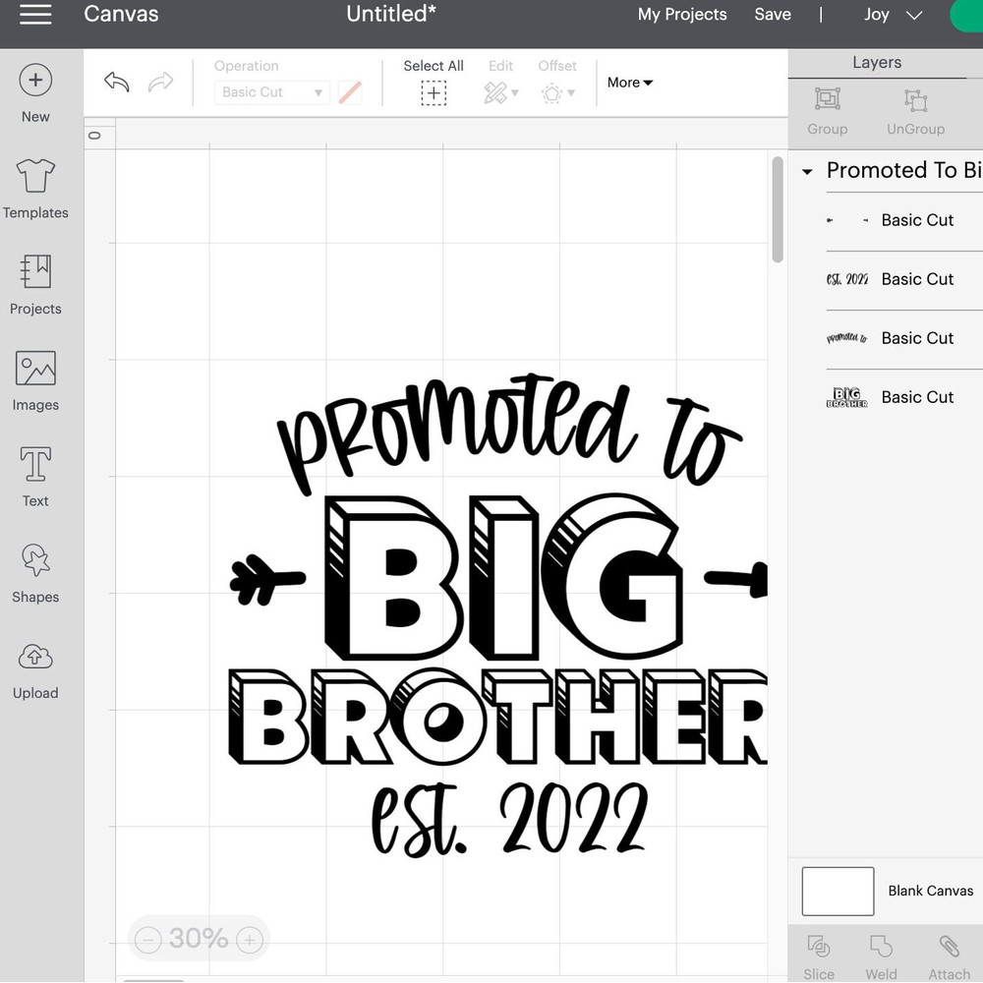The width and height of the screenshot is (983, 983).
Task: Open the Templates panel
Action: tap(35, 187)
